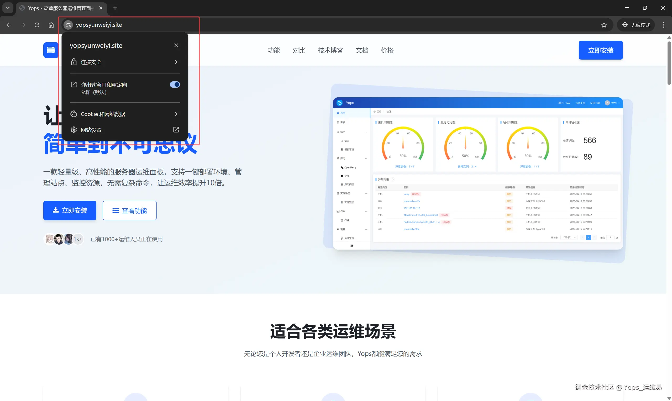Click the page reload icon in the browser toolbar
This screenshot has height=401, width=672.
[37, 25]
